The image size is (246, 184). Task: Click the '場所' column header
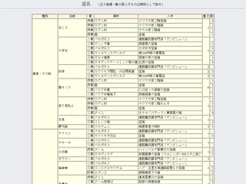click(116, 16)
